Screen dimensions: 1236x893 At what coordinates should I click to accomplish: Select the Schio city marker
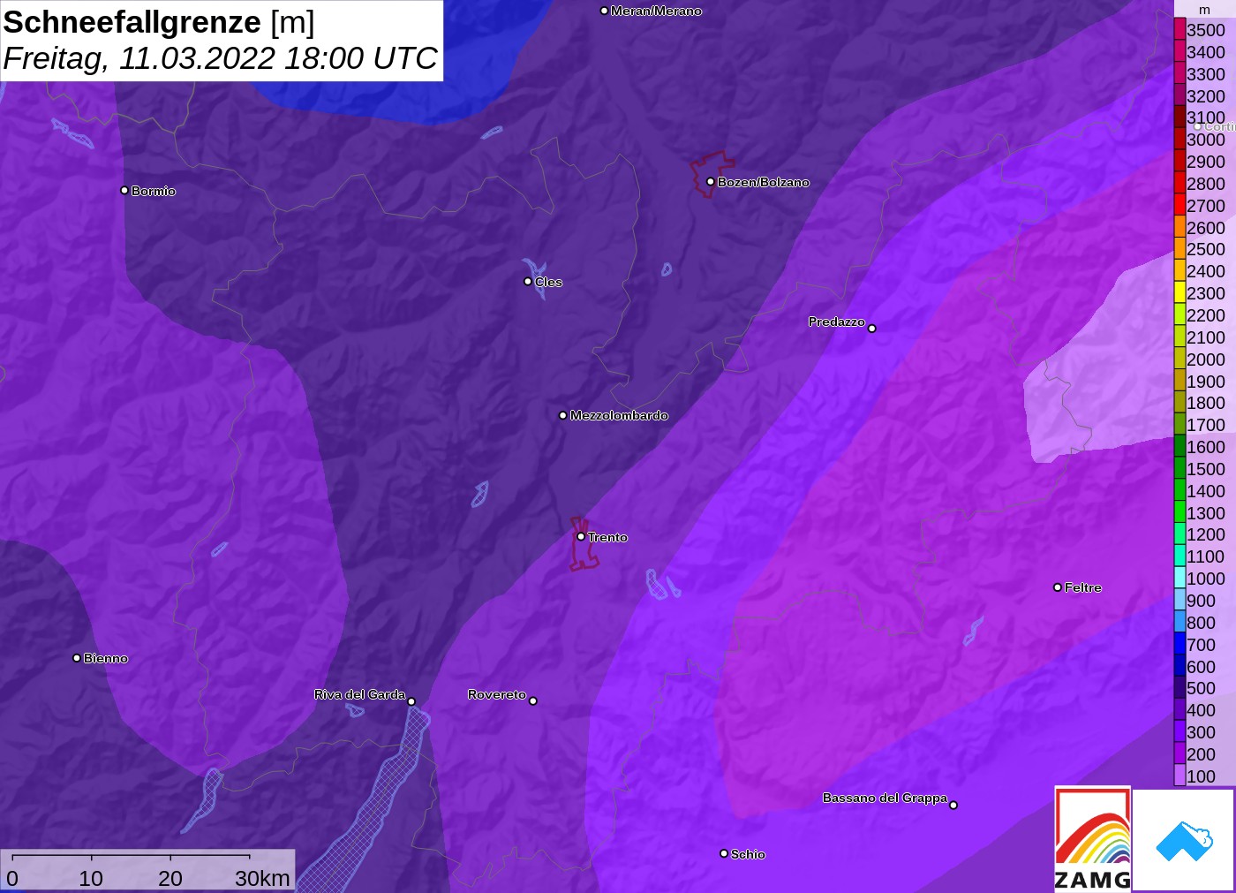point(724,853)
